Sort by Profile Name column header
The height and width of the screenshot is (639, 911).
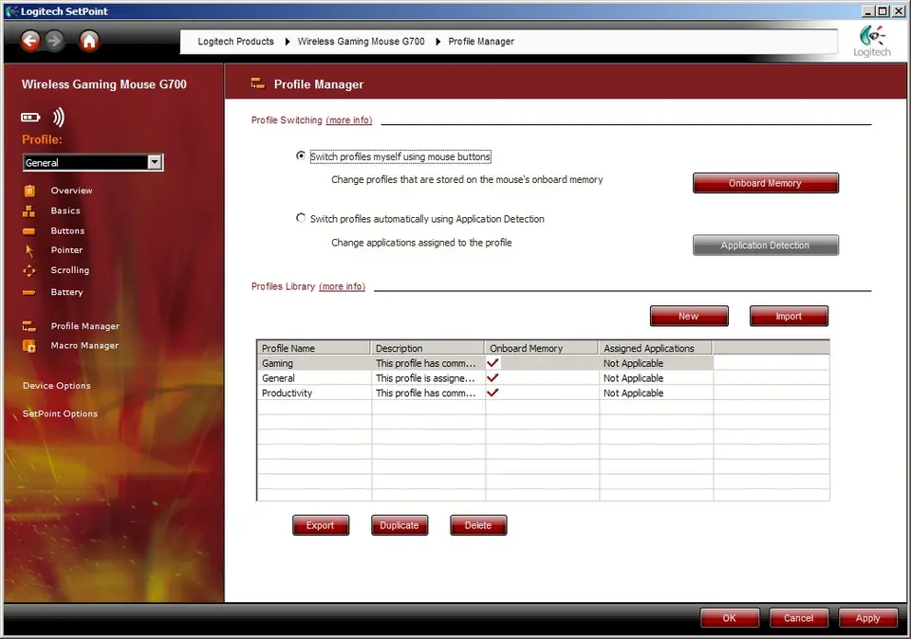[313, 348]
